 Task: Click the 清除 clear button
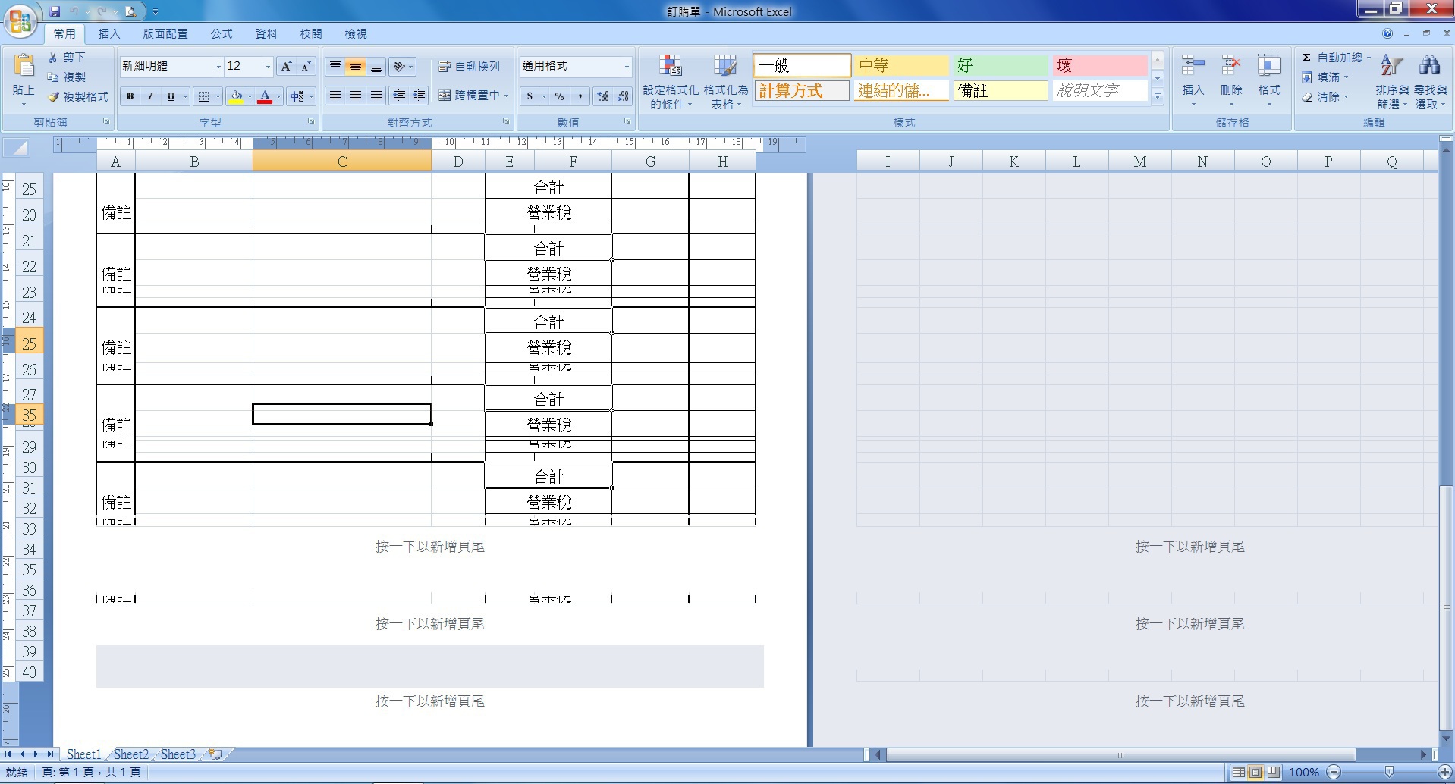point(1325,97)
